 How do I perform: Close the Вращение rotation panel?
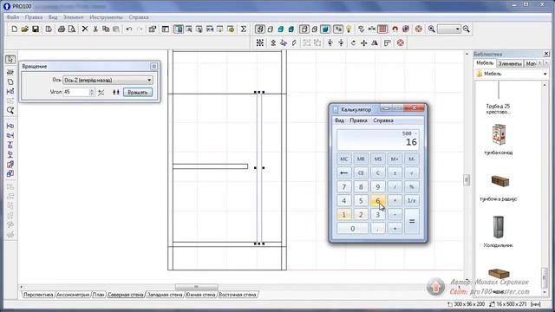coord(154,67)
